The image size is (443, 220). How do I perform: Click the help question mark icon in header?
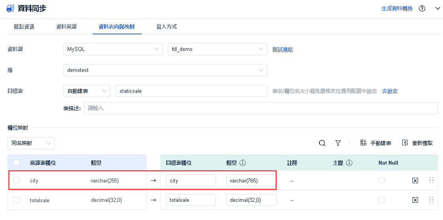click(422, 8)
